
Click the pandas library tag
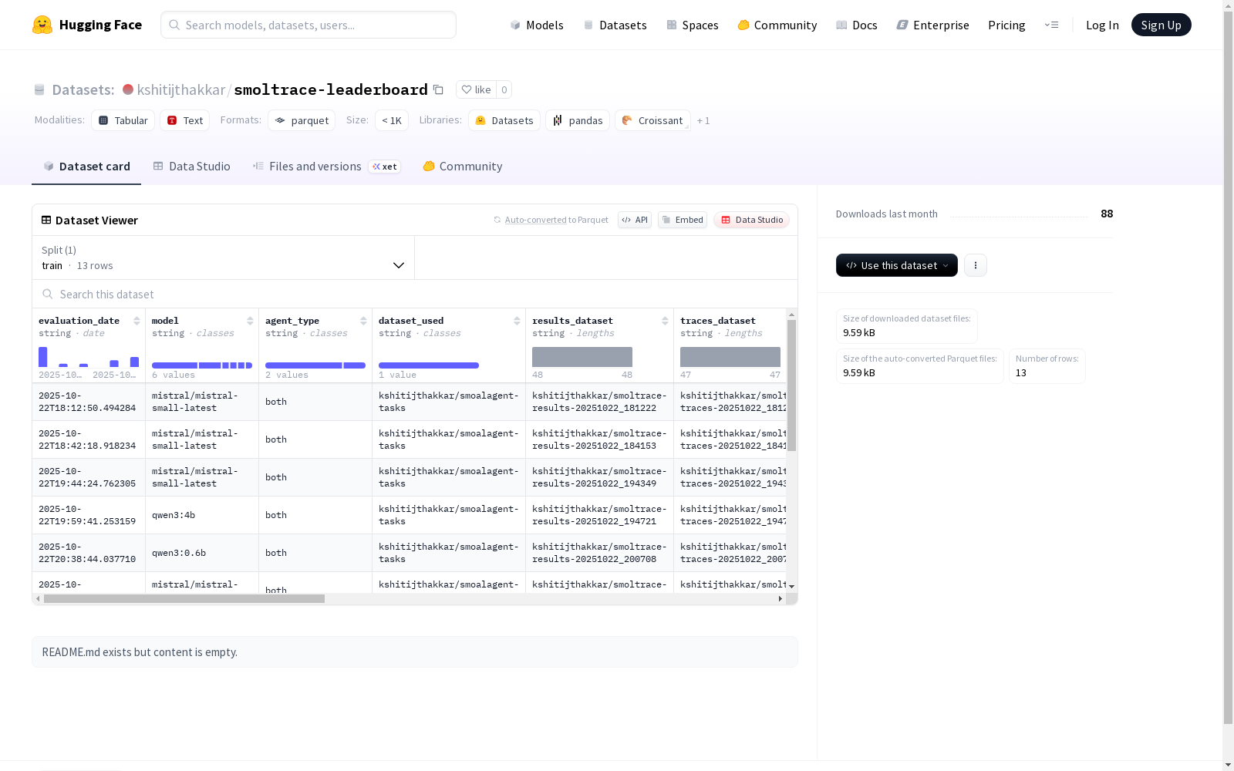coord(578,120)
